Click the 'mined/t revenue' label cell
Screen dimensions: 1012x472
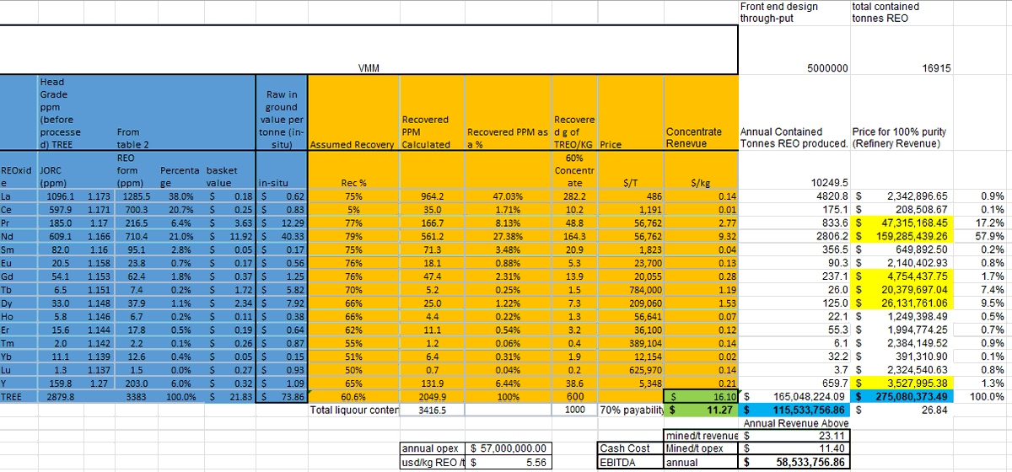pyautogui.click(x=702, y=436)
